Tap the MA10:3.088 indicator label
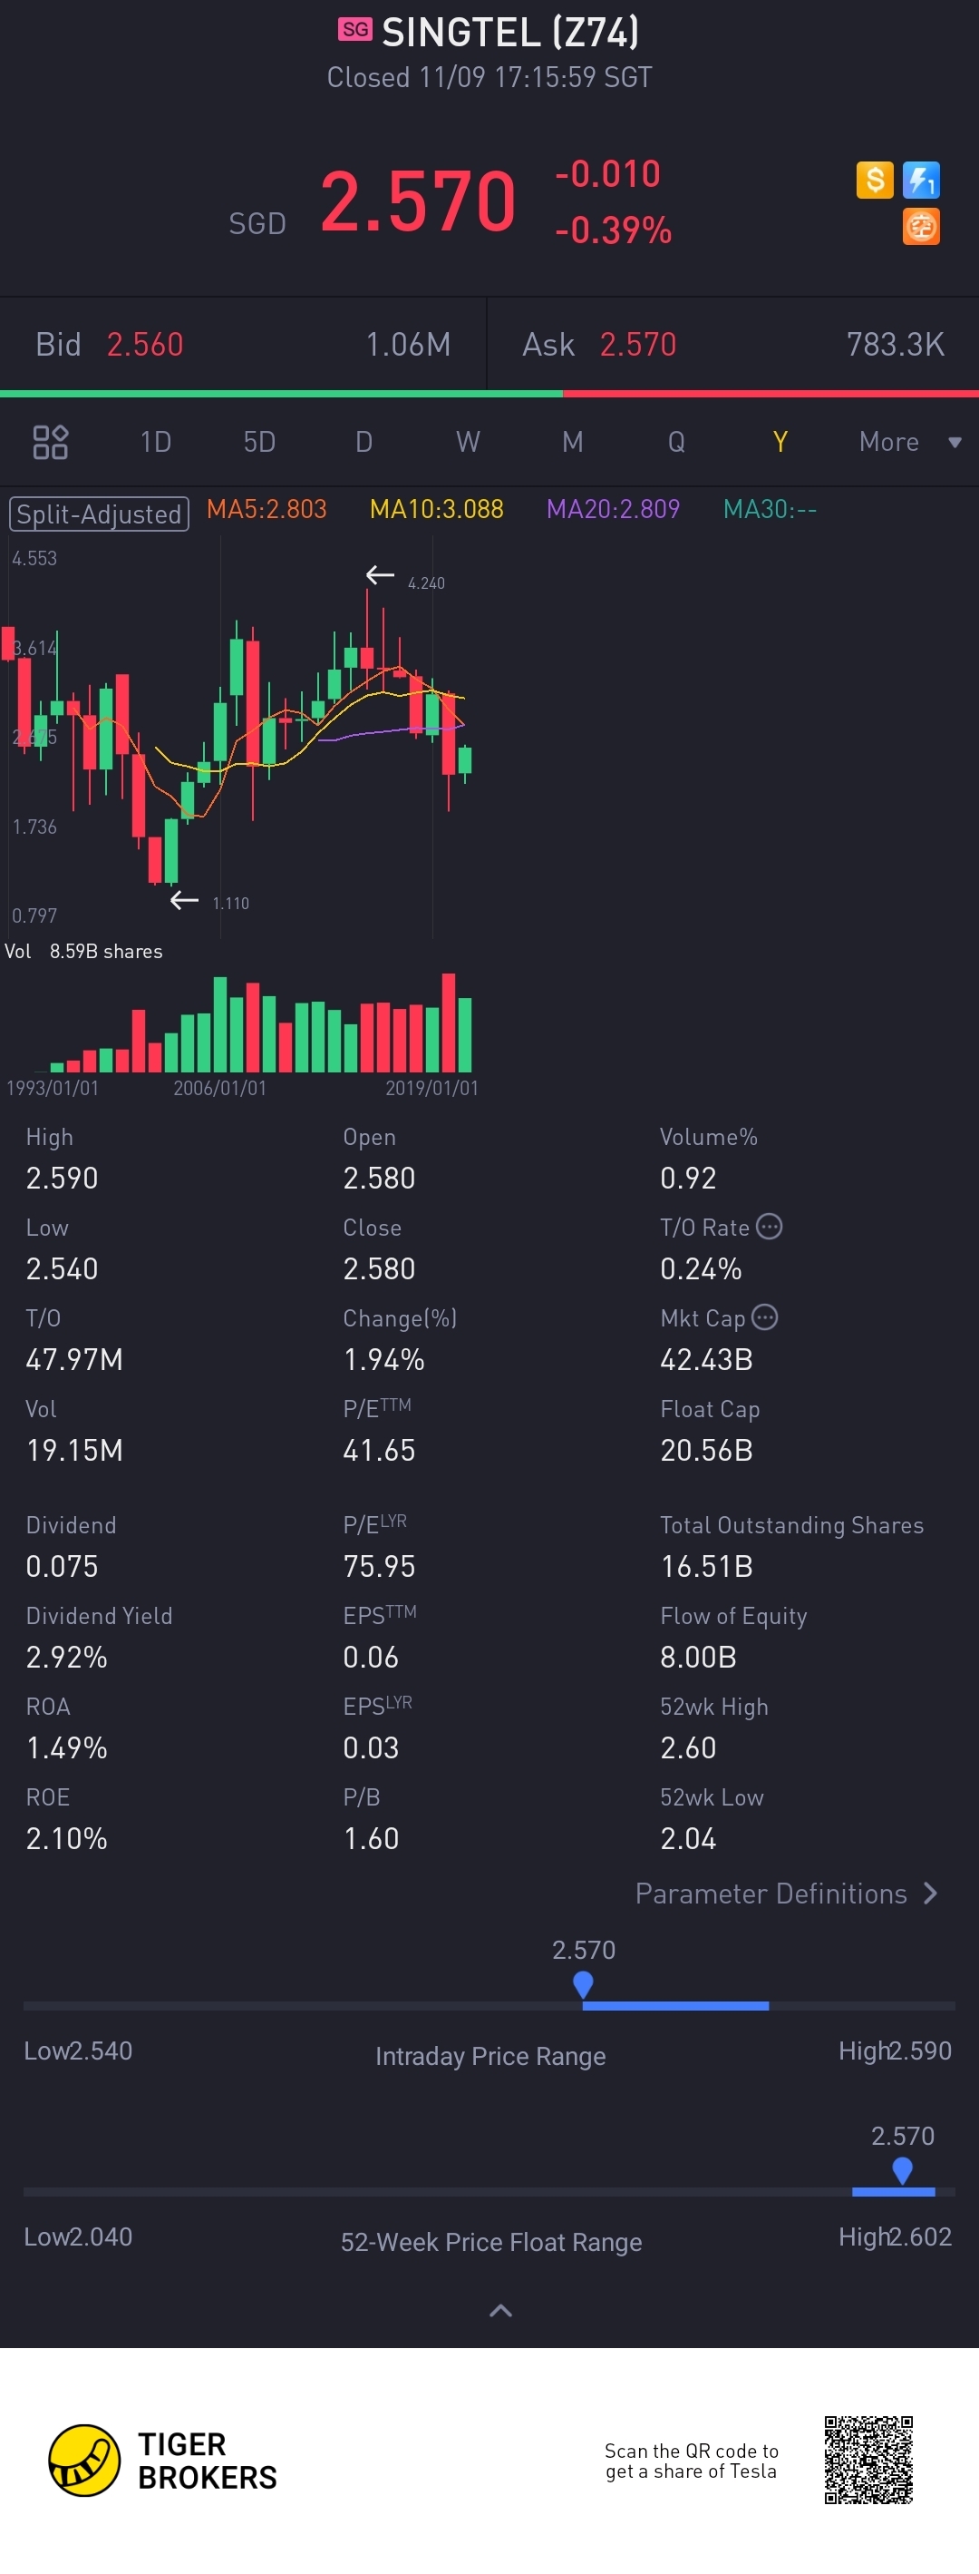Screen dimensions: 979x2574 coord(436,510)
